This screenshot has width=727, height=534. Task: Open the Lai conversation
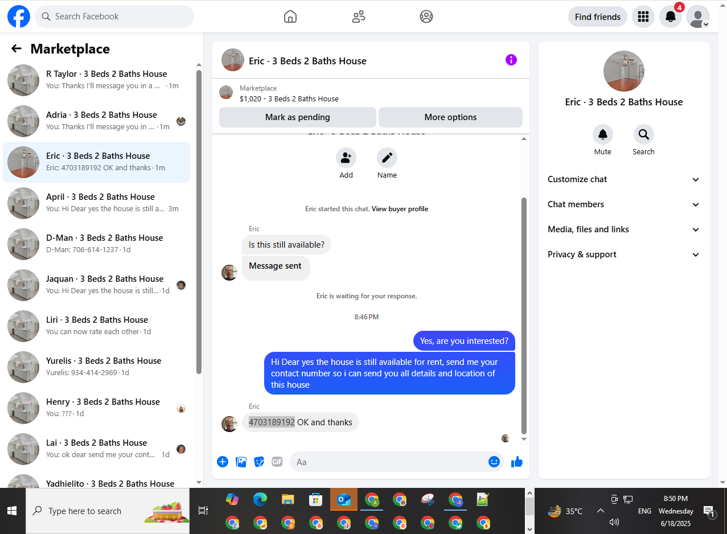[97, 449]
